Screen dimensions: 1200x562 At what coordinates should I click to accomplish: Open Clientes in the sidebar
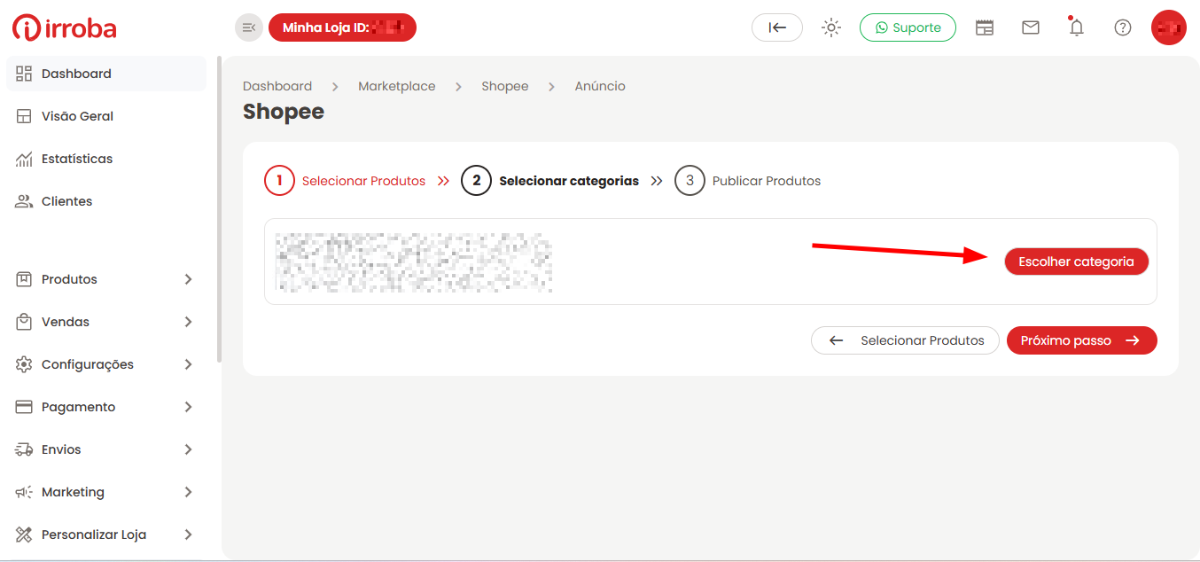click(x=106, y=201)
